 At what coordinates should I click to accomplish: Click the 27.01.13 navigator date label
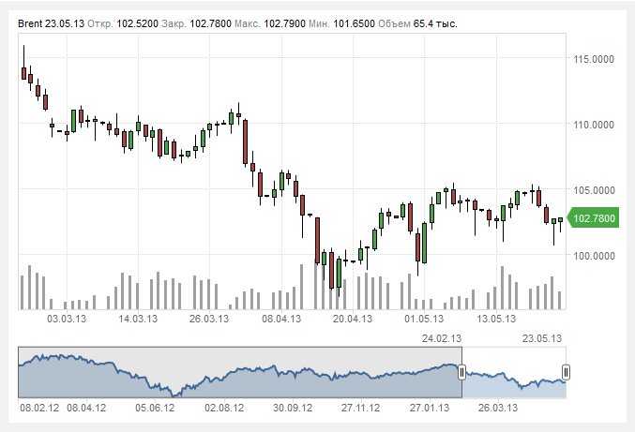pyautogui.click(x=430, y=408)
